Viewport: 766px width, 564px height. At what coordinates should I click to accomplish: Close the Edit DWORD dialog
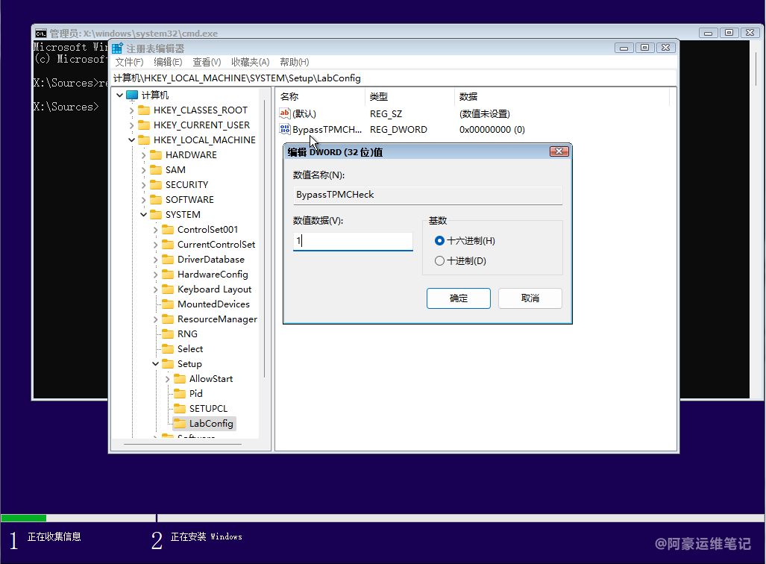click(559, 152)
